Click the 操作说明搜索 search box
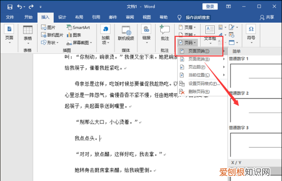Image resolution: width=282 pixels, height=181 pixels. click(x=198, y=17)
